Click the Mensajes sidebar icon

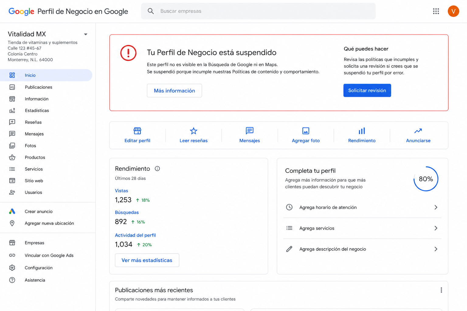12,134
